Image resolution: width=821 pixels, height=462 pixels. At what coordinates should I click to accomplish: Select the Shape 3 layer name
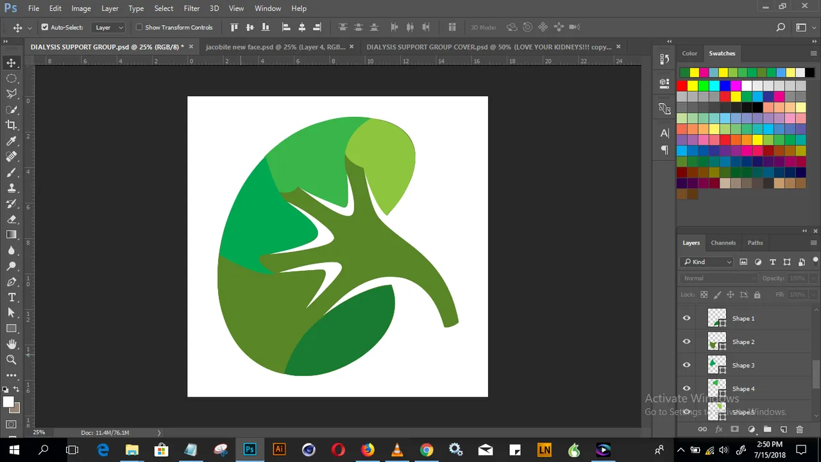pos(743,365)
